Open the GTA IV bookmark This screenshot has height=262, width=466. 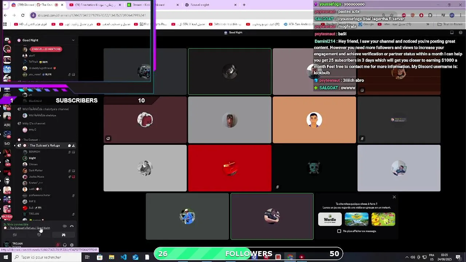(188, 24)
